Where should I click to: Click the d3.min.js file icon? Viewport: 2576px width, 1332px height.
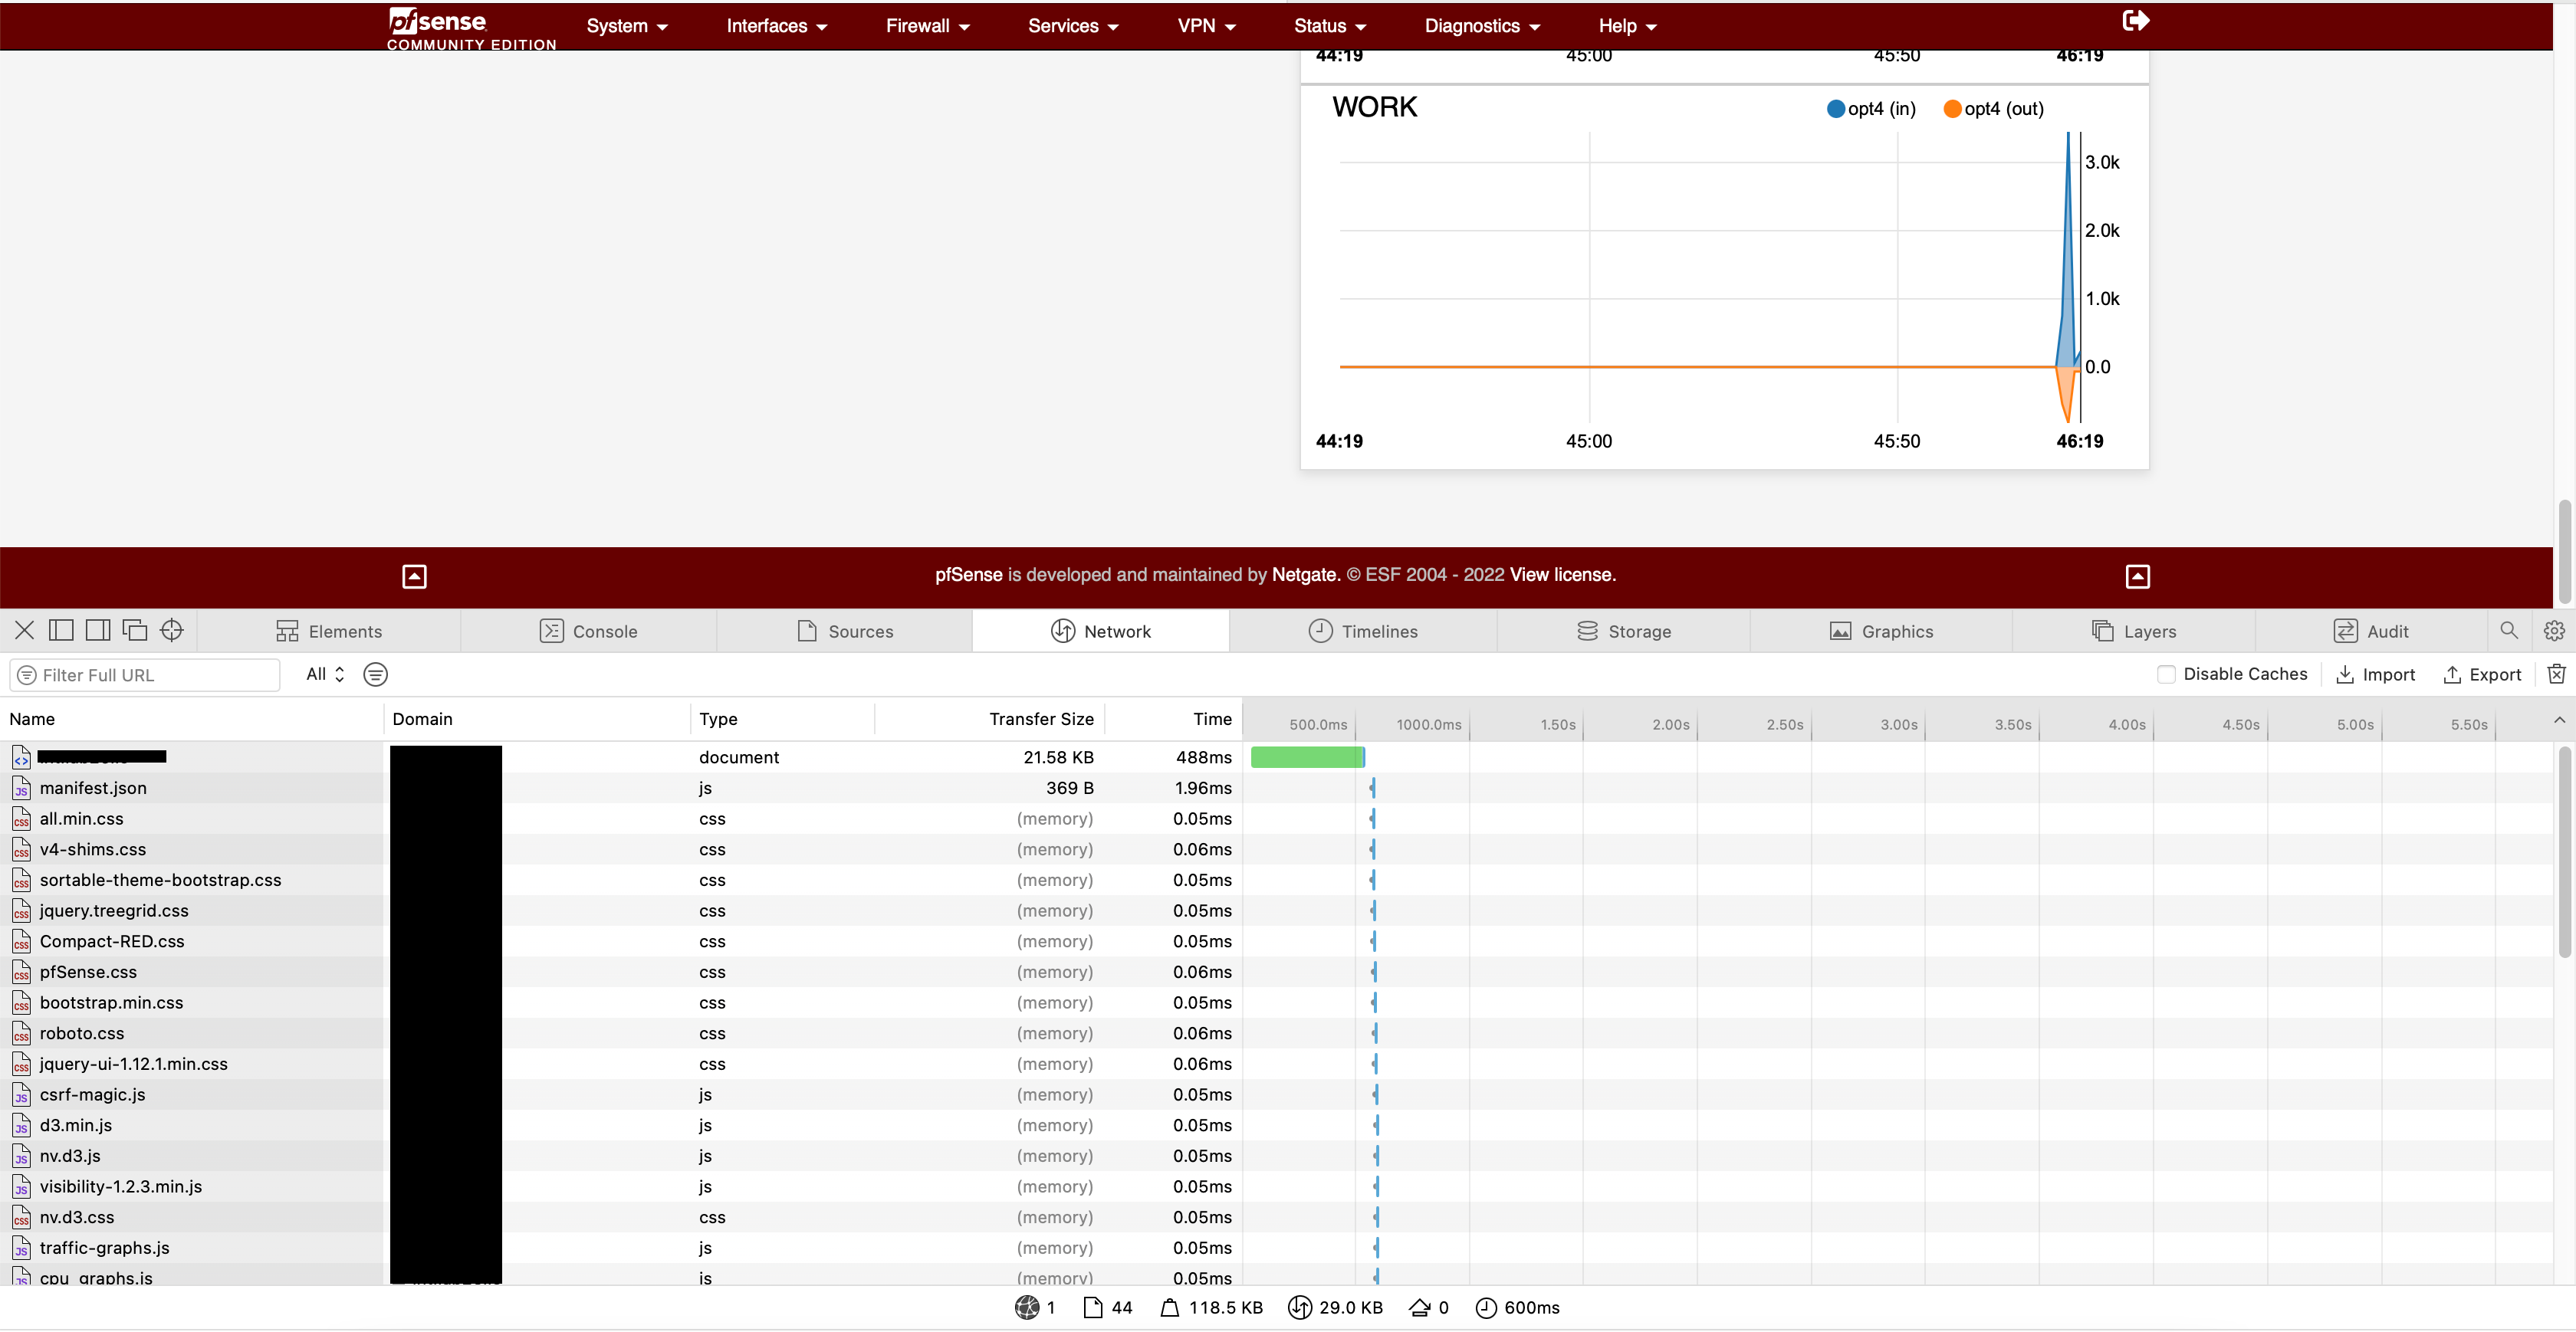(21, 1125)
